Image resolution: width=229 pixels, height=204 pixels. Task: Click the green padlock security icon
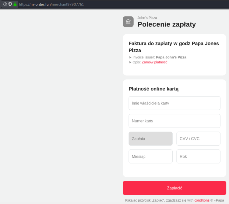(x=15, y=4)
